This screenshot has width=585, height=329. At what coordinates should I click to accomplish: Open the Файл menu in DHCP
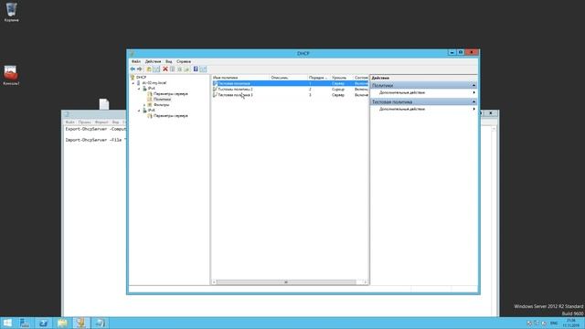click(136, 61)
